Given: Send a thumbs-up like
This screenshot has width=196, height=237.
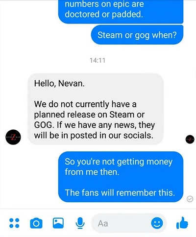Looking at the screenshot, I should 182,223.
